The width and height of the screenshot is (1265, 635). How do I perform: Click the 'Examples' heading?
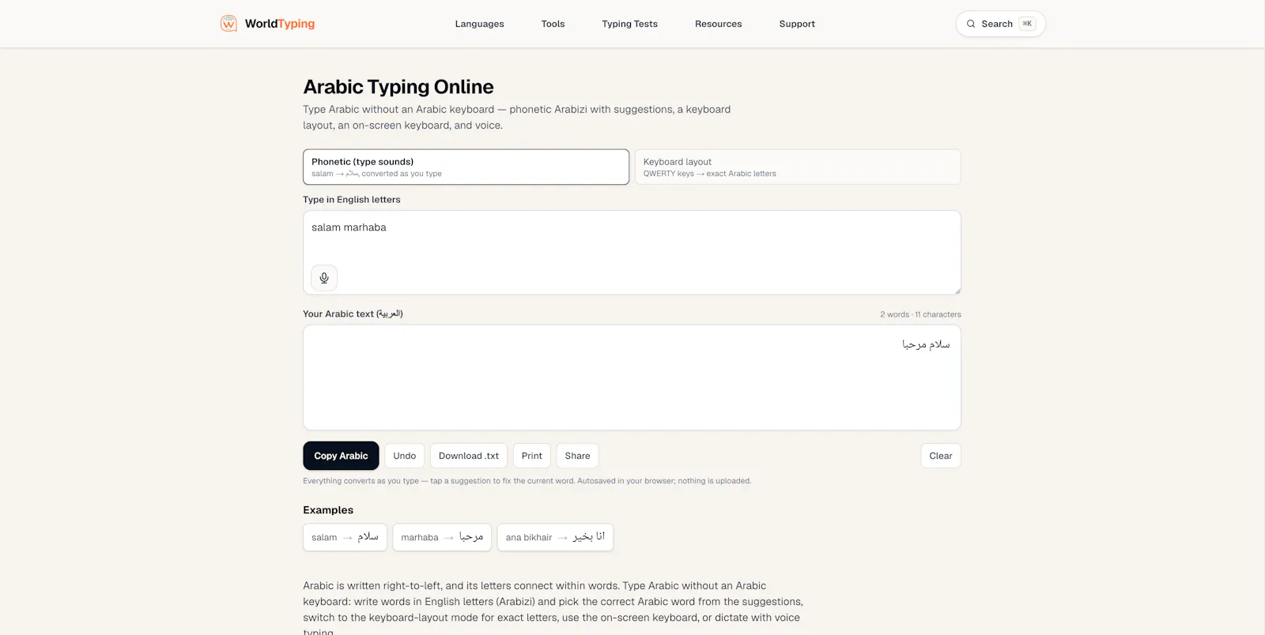[328, 510]
